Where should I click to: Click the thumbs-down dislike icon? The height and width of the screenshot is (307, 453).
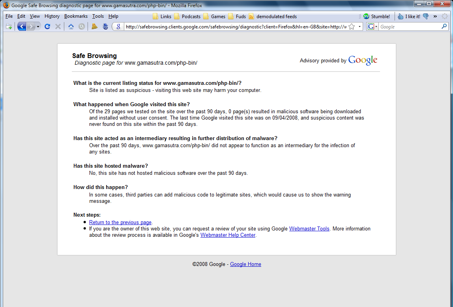(426, 17)
